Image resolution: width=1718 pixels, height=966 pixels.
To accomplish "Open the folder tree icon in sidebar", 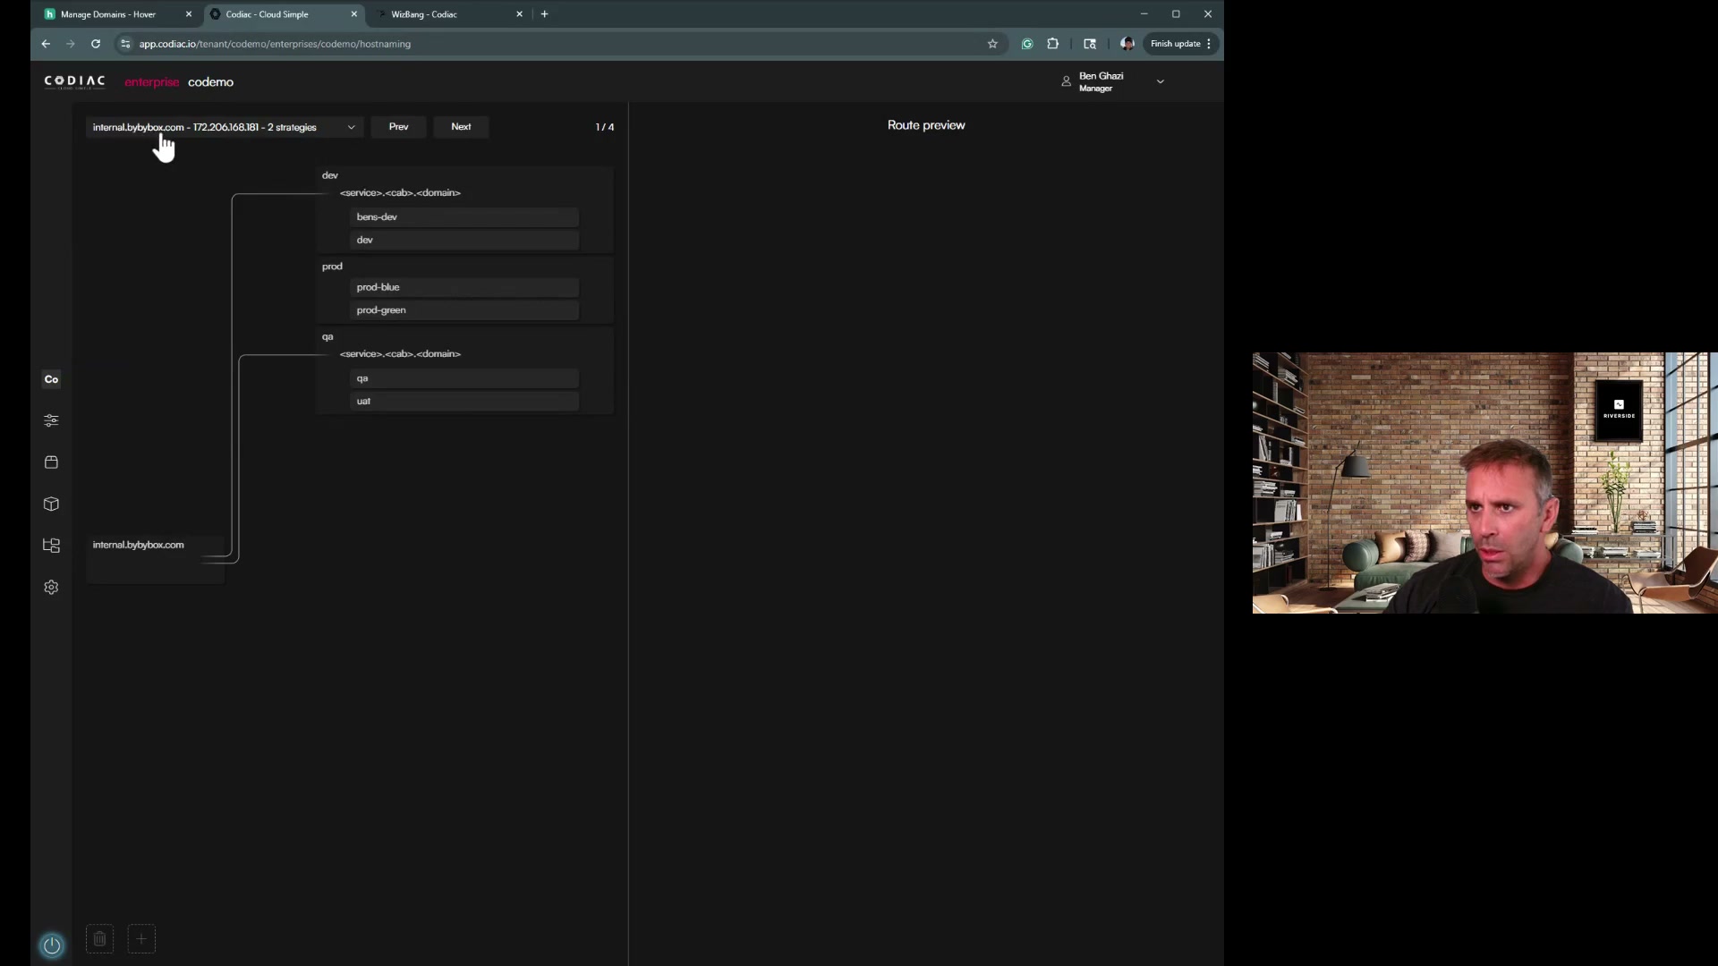I will coord(51,546).
